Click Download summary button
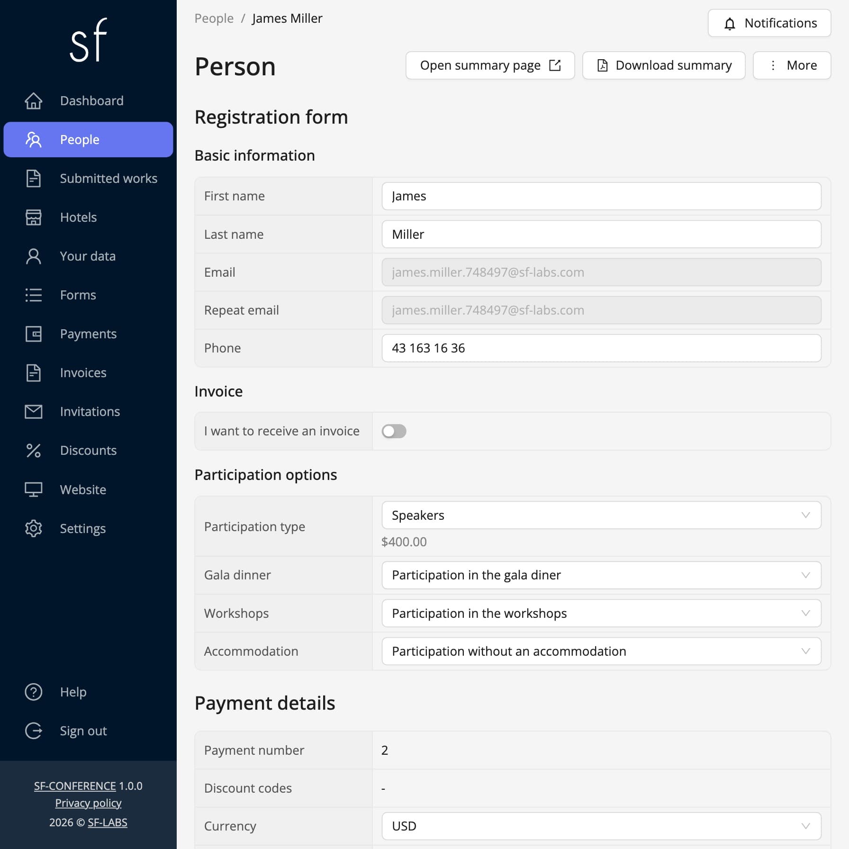 coord(664,65)
